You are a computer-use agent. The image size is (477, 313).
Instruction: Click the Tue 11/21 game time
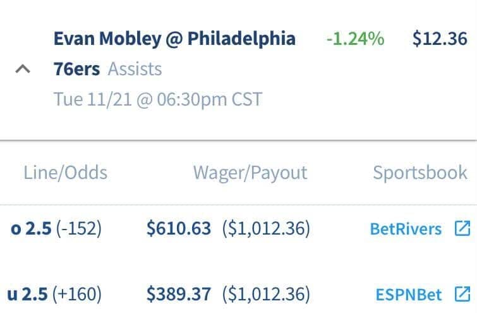[158, 99]
